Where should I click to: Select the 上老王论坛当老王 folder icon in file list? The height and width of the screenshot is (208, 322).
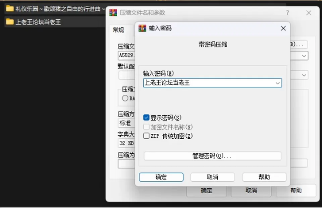[10, 21]
